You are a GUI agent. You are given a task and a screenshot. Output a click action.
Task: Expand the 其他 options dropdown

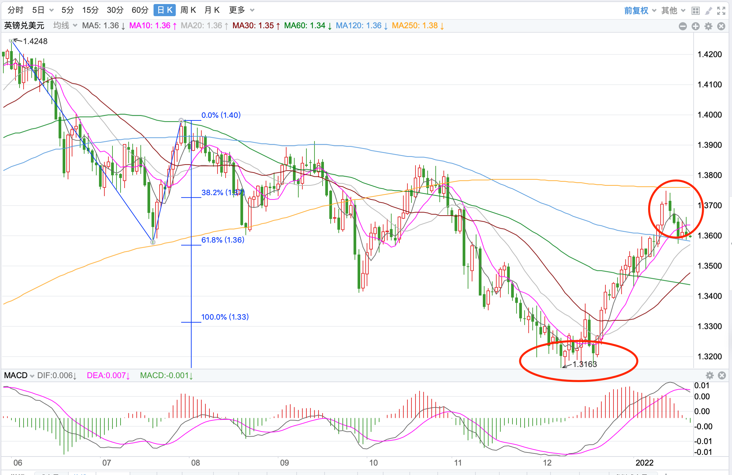click(673, 10)
